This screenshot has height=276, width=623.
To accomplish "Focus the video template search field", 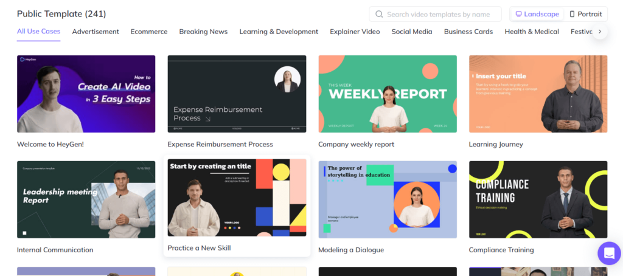I will (x=436, y=15).
